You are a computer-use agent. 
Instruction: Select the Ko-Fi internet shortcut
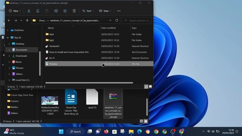click(x=99, y=58)
